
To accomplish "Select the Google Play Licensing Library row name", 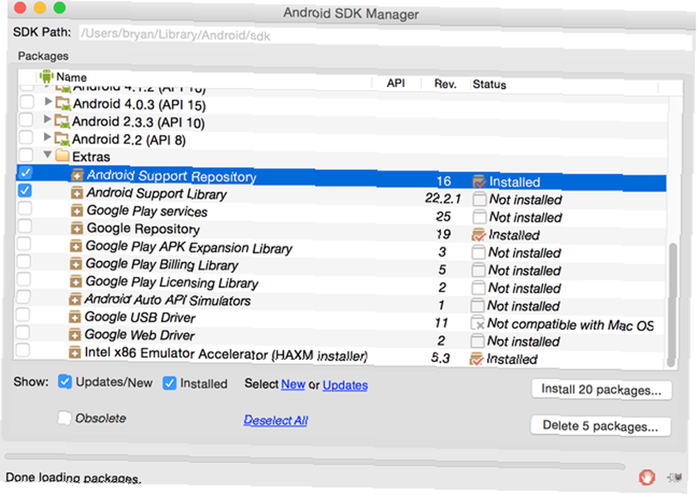I will pos(171,283).
